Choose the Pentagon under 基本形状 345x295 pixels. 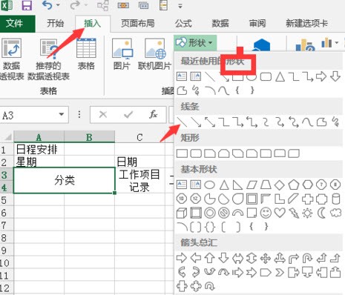294,185
